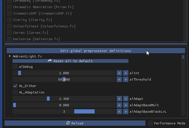Screen dimensions: 189x128
Task: Decrease alAdaptBaseMult value arrow
Action: point(119,105)
